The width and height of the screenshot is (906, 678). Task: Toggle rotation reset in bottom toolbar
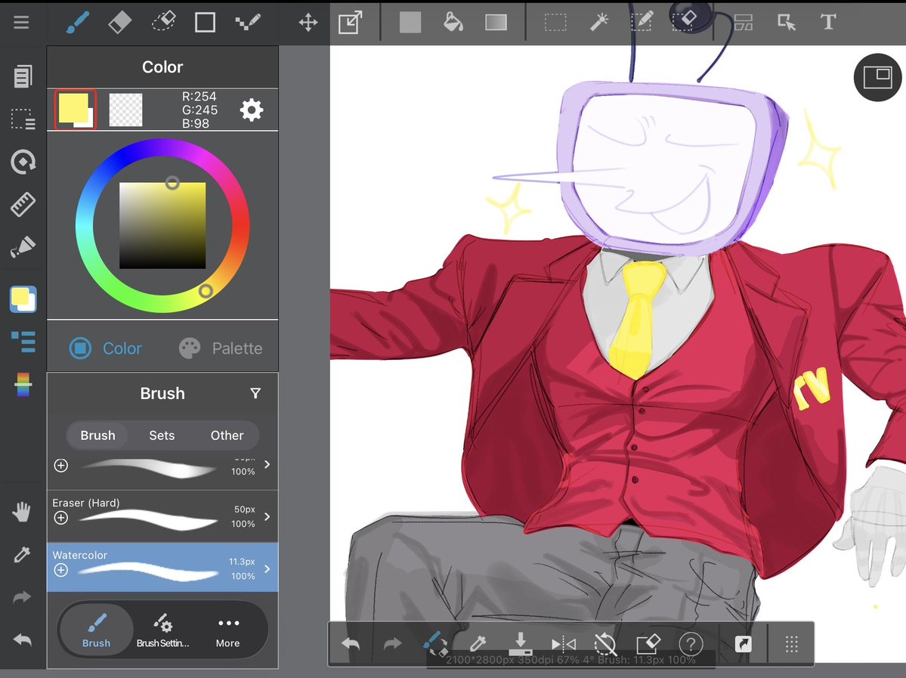(x=605, y=643)
